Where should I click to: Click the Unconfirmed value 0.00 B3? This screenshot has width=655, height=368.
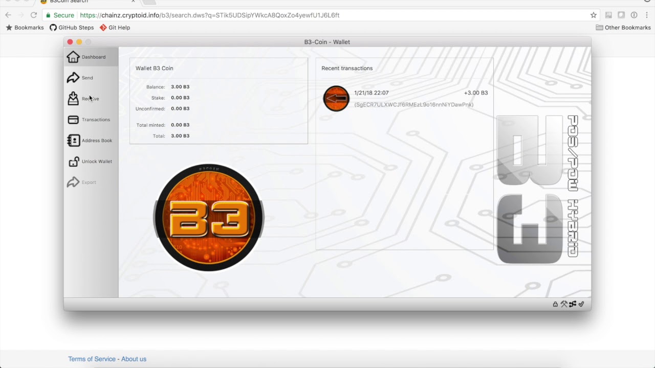tap(180, 108)
